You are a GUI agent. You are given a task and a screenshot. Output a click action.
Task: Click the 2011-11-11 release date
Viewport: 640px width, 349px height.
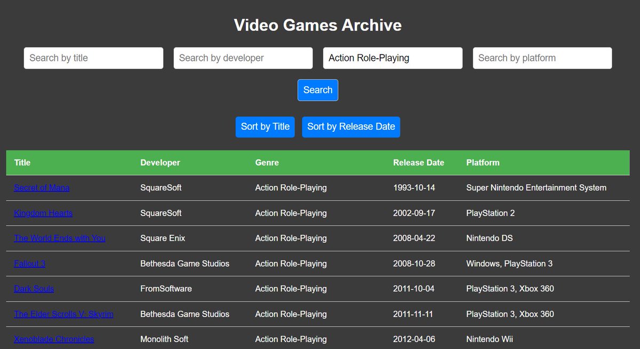(413, 314)
